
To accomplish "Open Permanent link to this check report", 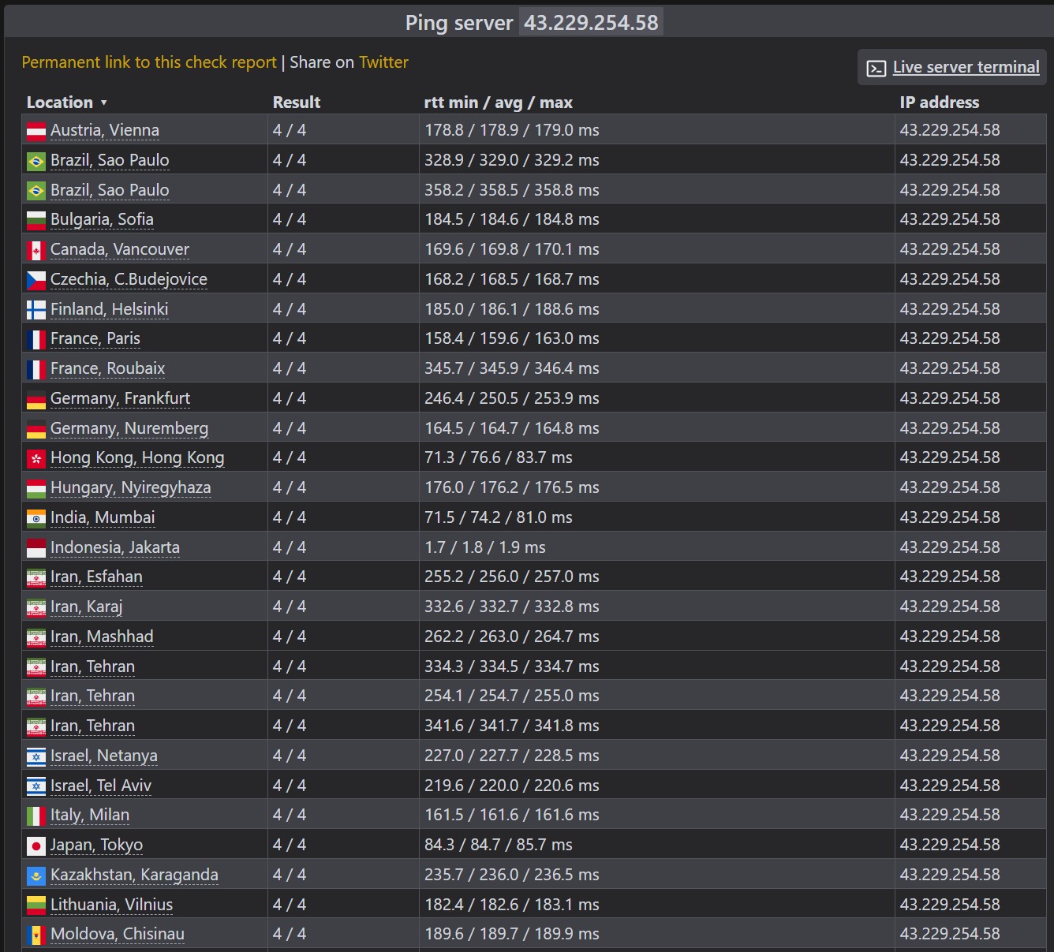I will click(149, 62).
